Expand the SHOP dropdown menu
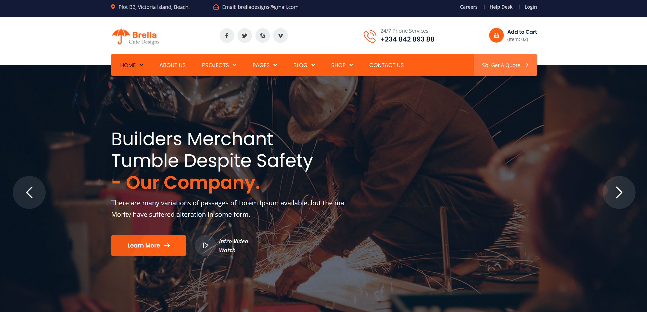 coord(342,65)
